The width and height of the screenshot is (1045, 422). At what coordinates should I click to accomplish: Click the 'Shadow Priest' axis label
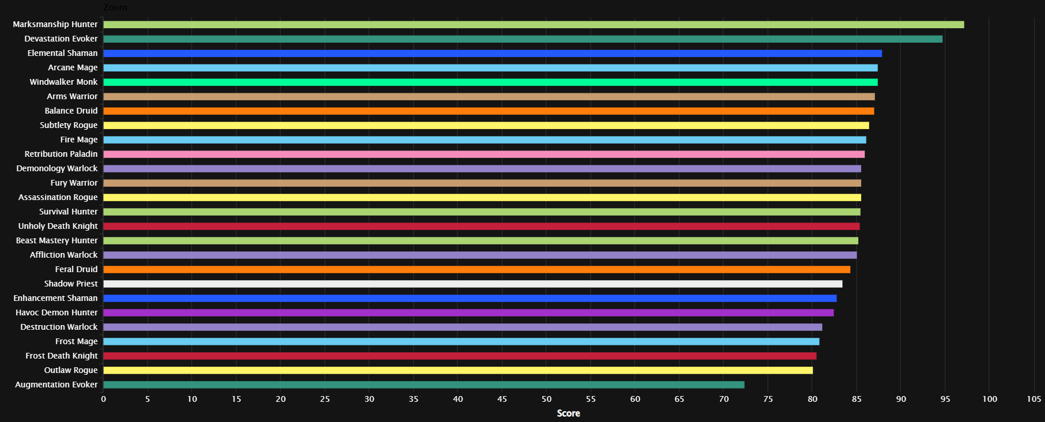[x=71, y=284]
